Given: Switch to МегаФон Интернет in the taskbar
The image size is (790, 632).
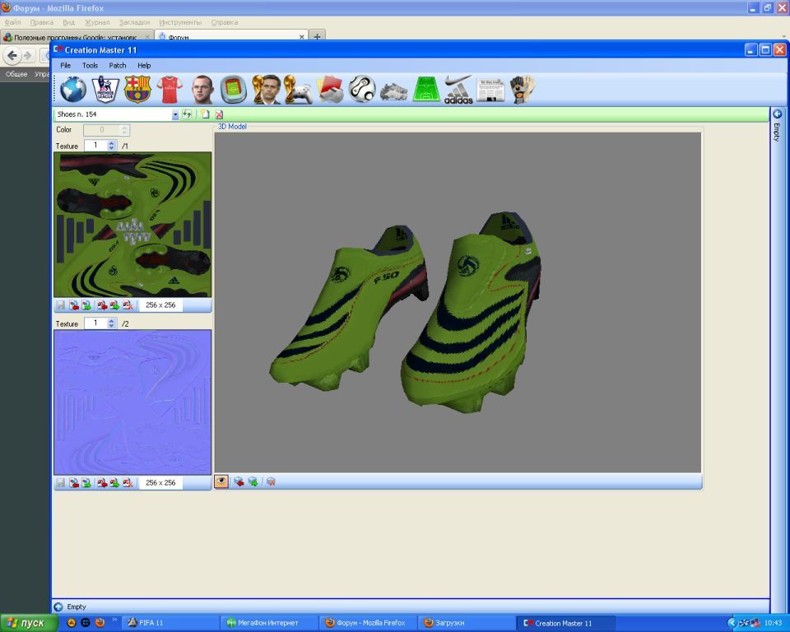Looking at the screenshot, I should [x=270, y=623].
